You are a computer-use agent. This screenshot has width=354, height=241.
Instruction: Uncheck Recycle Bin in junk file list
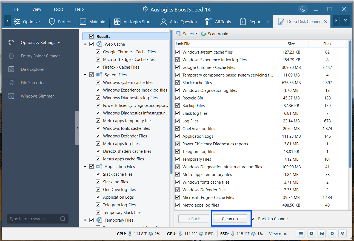click(178, 98)
